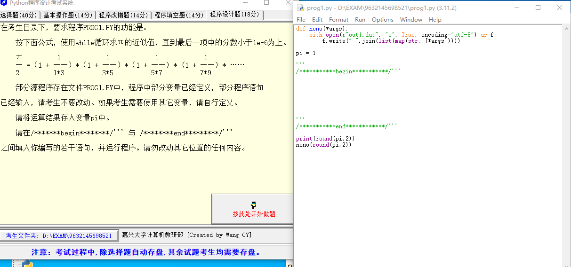Click the IDLE editor vertical scrollbar
Image resolution: width=571 pixels, height=267 pixels.
tap(567, 145)
